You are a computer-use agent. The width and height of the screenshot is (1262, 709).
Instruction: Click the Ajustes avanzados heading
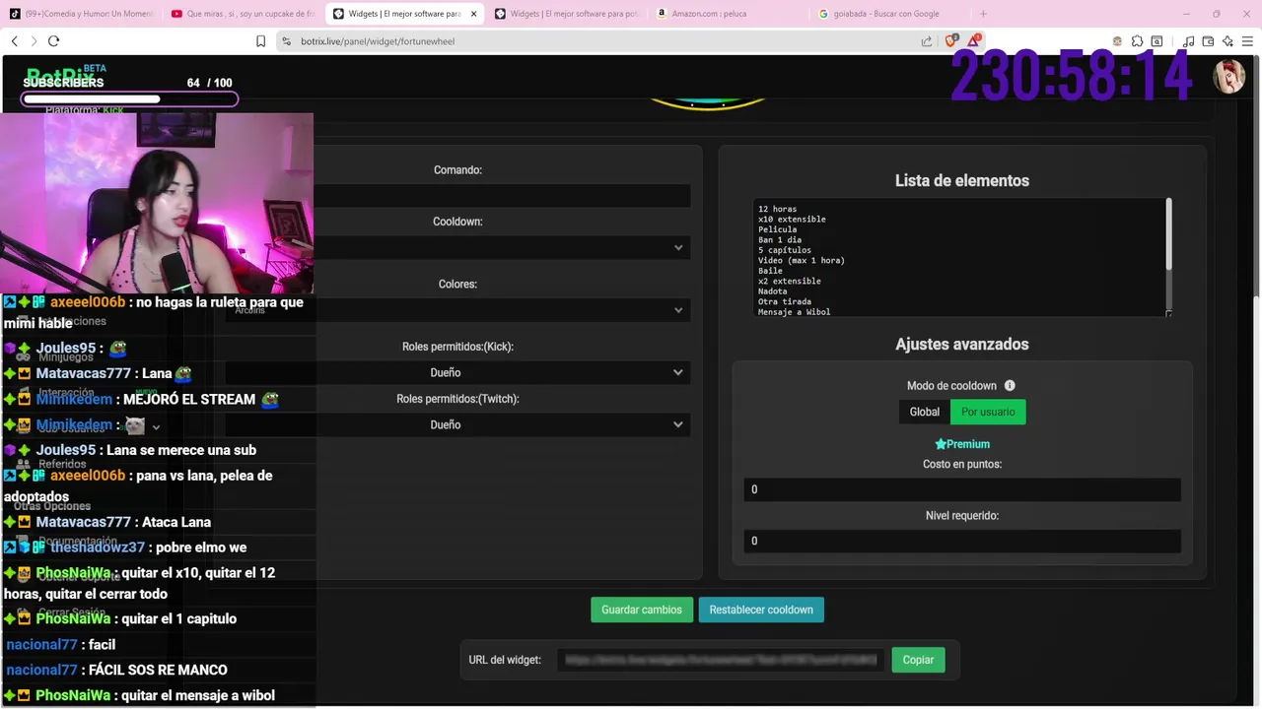tap(962, 345)
